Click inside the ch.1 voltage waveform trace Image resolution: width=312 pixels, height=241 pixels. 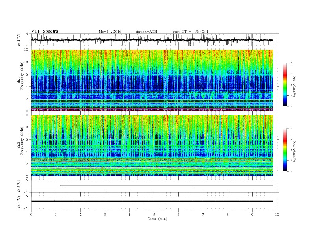tap(152, 40)
